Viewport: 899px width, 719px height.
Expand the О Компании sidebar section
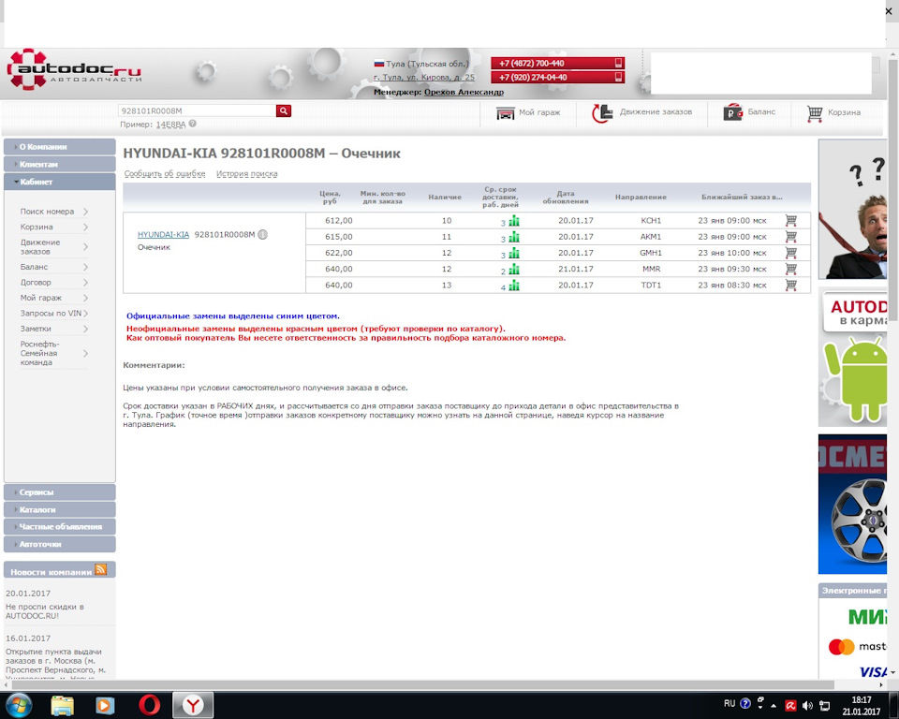coord(60,147)
